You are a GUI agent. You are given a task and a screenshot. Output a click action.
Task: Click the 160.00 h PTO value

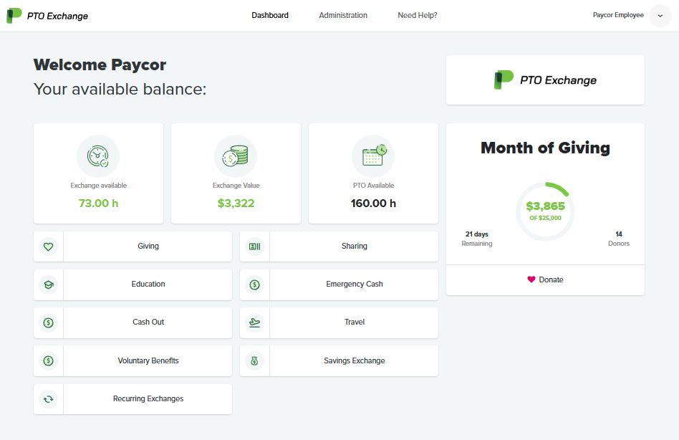point(373,203)
